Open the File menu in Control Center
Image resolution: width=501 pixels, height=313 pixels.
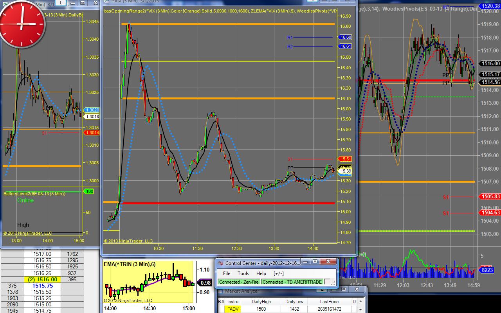click(x=227, y=273)
